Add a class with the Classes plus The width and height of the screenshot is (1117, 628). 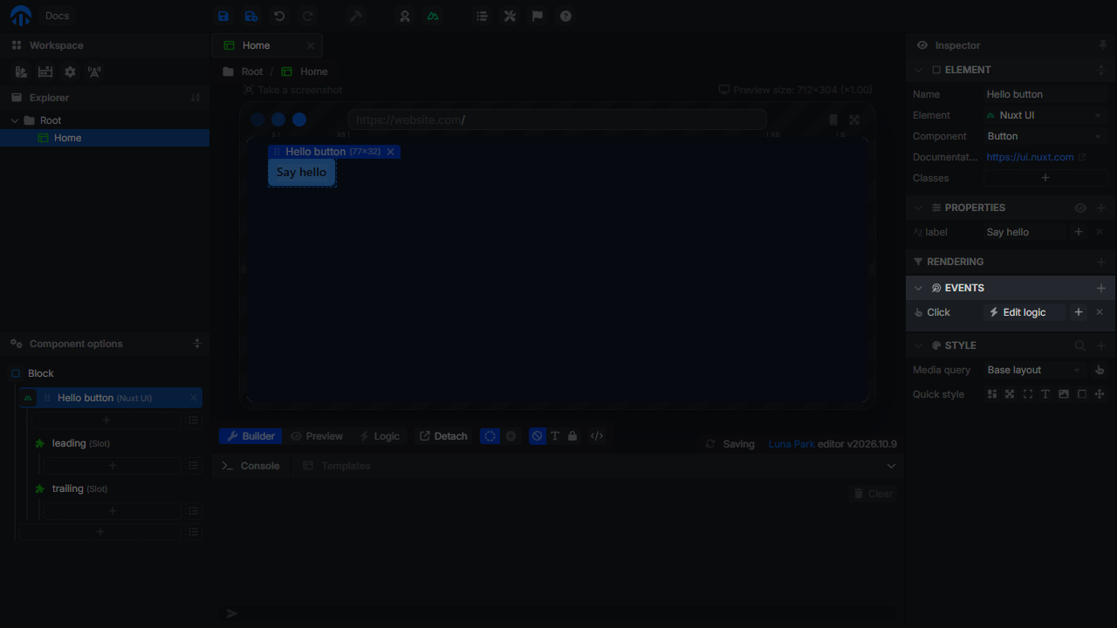(1045, 178)
